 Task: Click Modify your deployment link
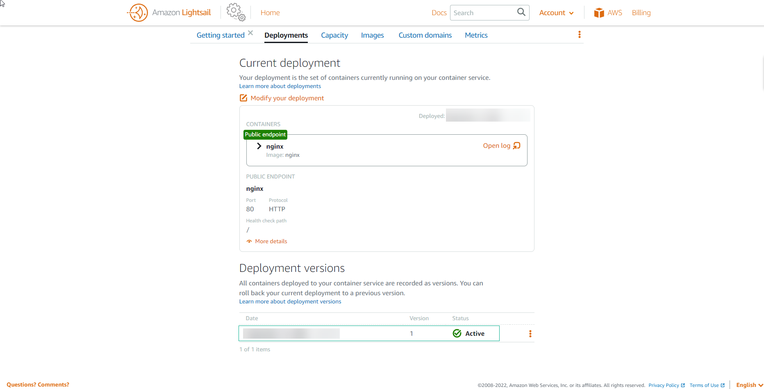(x=287, y=98)
